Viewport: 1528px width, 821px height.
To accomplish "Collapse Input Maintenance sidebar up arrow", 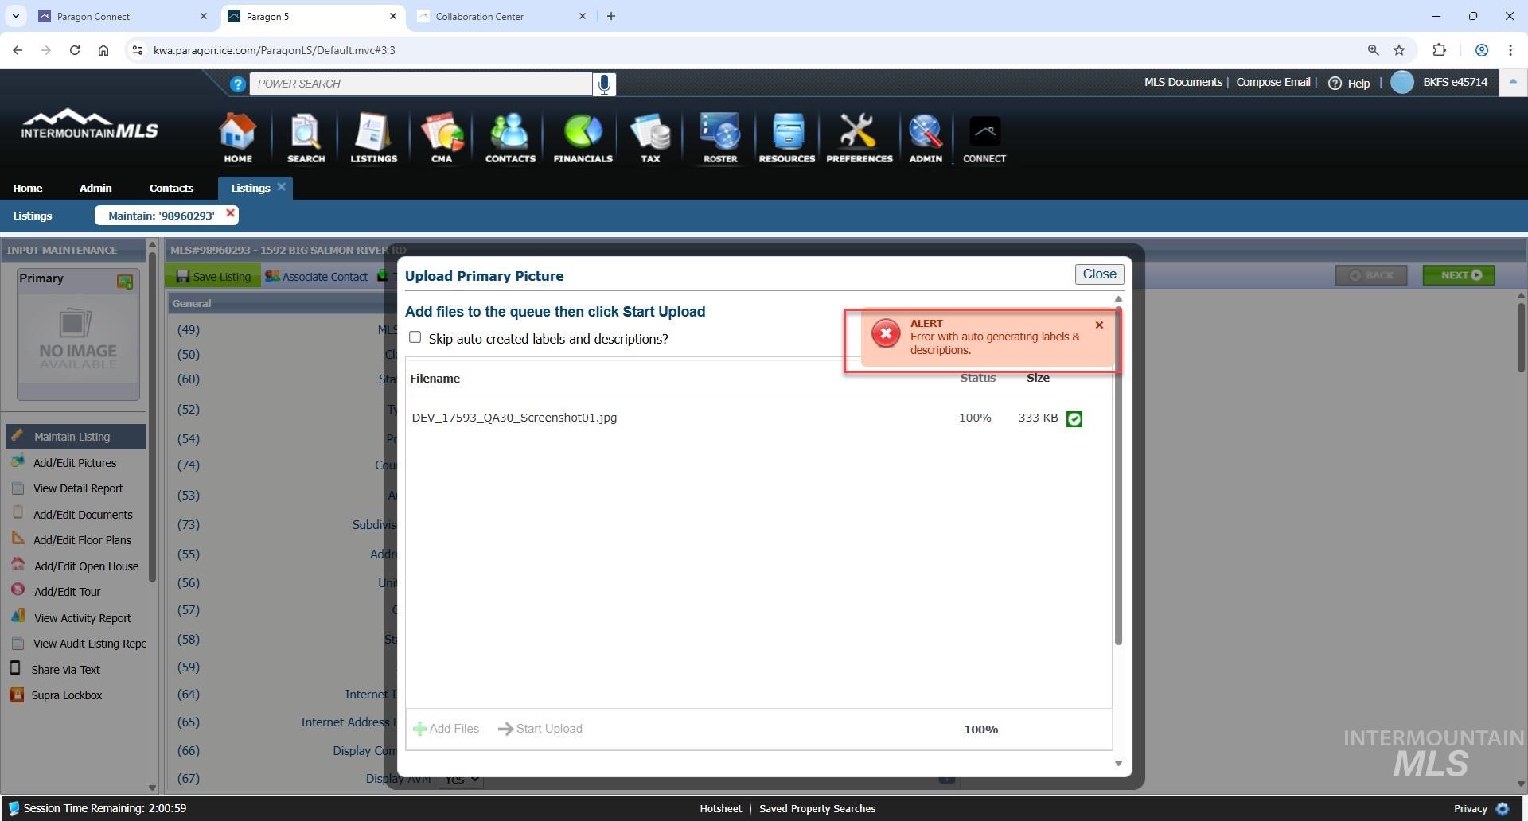I will point(152,243).
